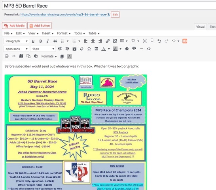The height and width of the screenshot is (190, 216).
Task: Open the open sans font dropdown
Action: (x=16, y=49)
